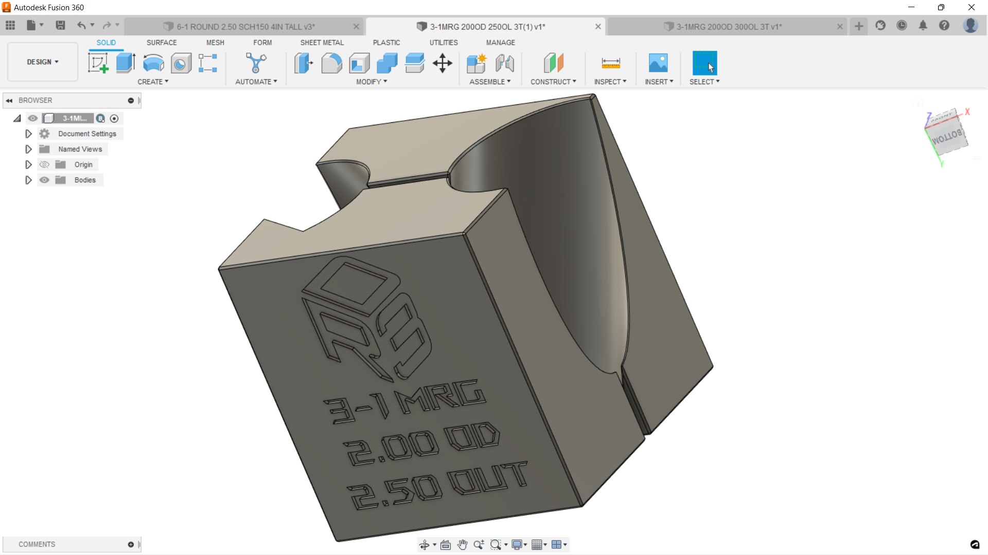Toggle visibility of root component

(33, 118)
